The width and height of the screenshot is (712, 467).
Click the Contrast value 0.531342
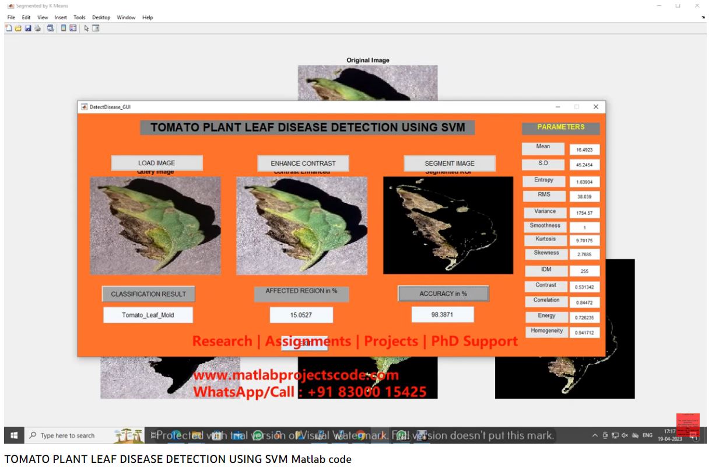pyautogui.click(x=584, y=287)
